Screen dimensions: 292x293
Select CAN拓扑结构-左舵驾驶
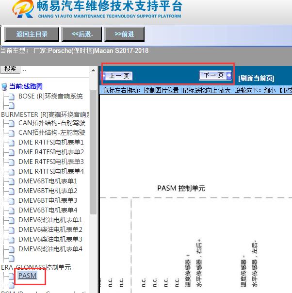pyautogui.click(x=52, y=132)
